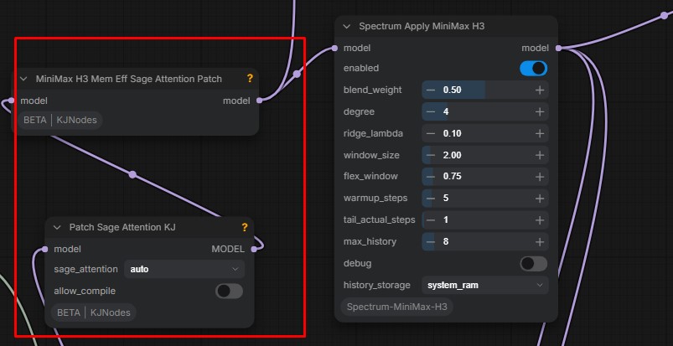
Task: Decrease warmup_steps value
Action: coord(431,199)
